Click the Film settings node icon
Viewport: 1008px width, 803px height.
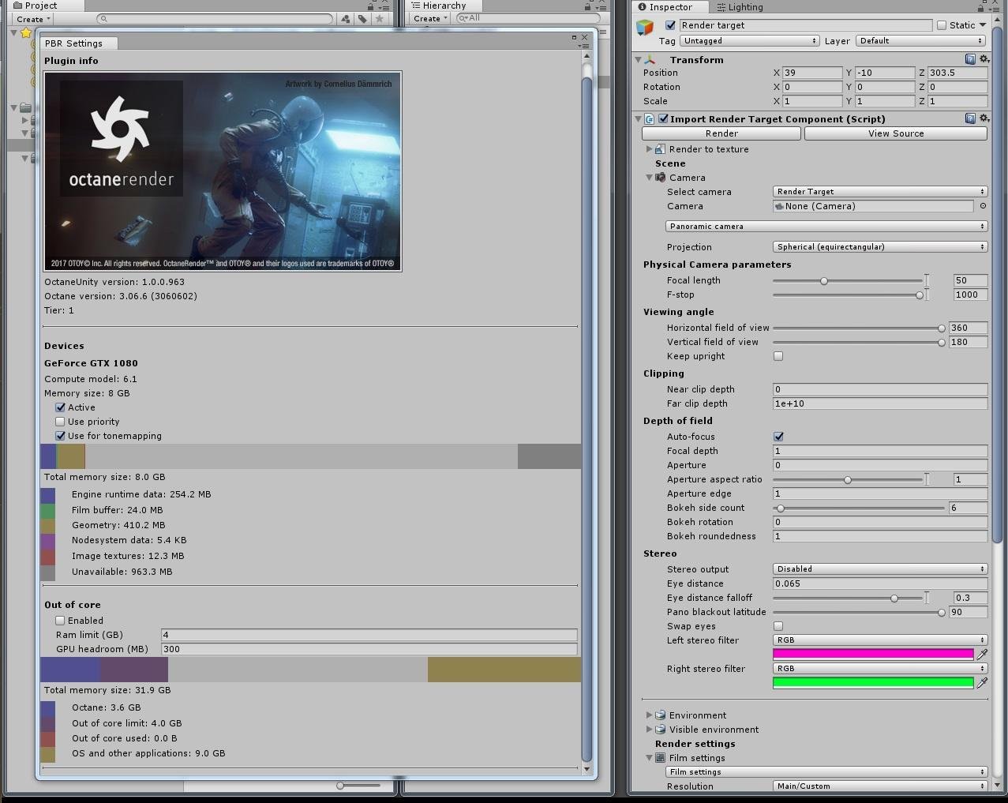click(661, 758)
